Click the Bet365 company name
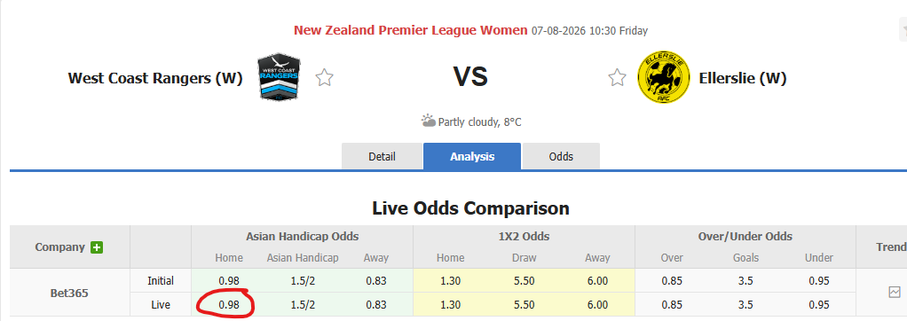This screenshot has width=907, height=321. (x=69, y=293)
